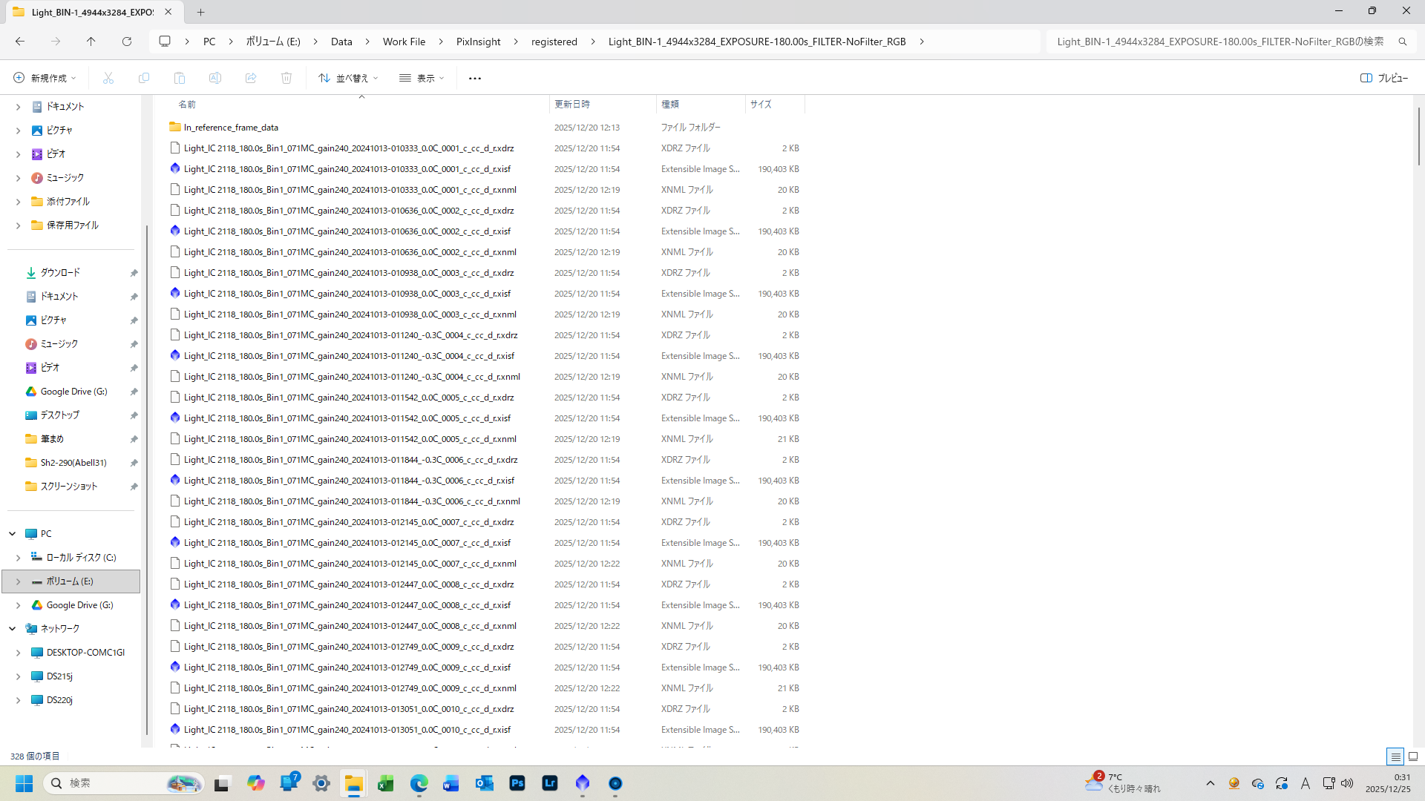Click the Cut scissors icon

pos(108,78)
